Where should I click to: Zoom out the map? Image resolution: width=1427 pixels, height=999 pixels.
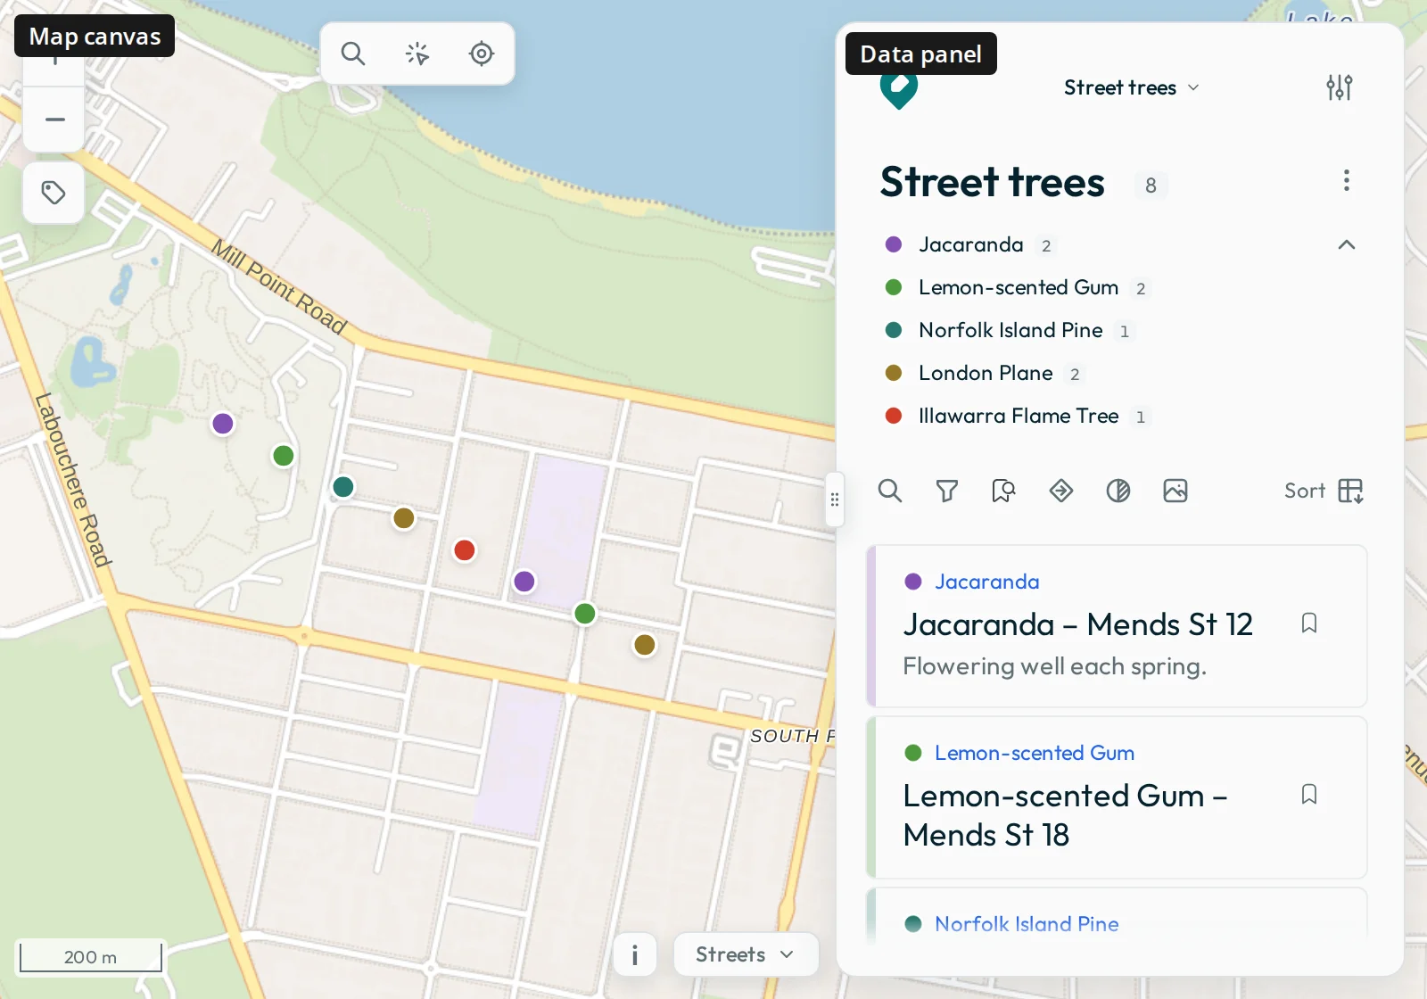(x=54, y=120)
